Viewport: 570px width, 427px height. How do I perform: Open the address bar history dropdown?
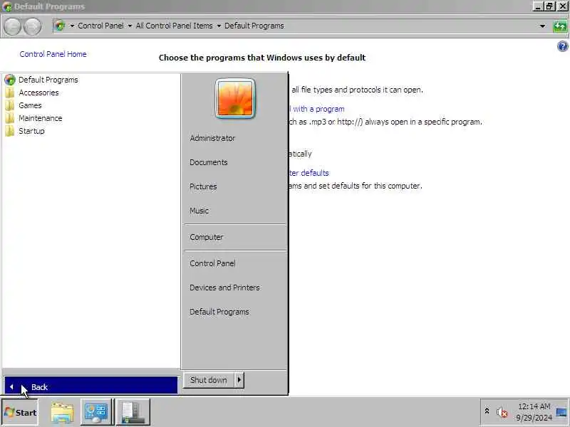pyautogui.click(x=542, y=26)
